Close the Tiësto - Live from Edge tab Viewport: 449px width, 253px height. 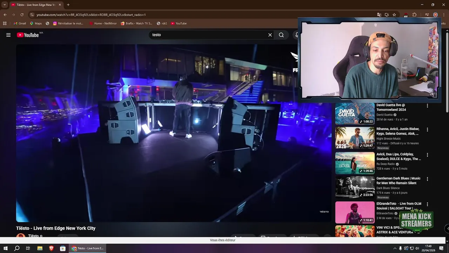[60, 5]
